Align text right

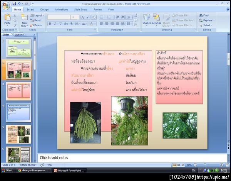[112, 24]
